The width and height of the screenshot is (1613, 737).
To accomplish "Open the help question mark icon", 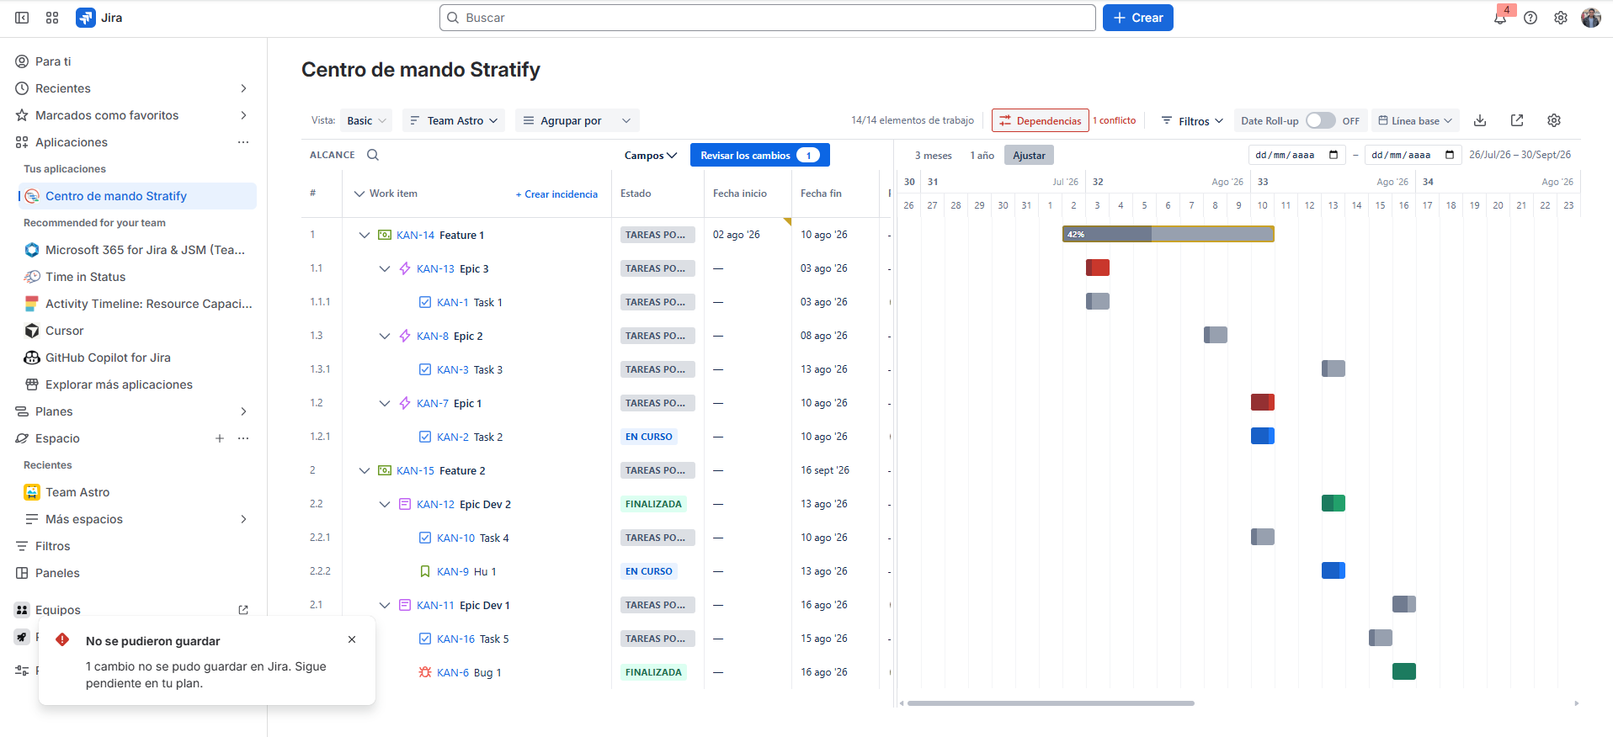I will click(1530, 18).
